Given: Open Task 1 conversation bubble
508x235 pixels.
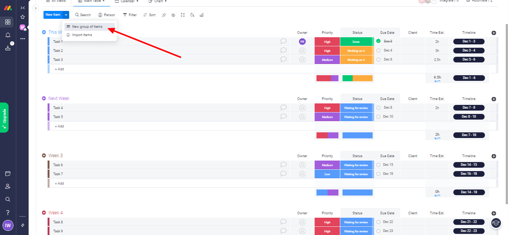Looking at the screenshot, I should point(284,41).
